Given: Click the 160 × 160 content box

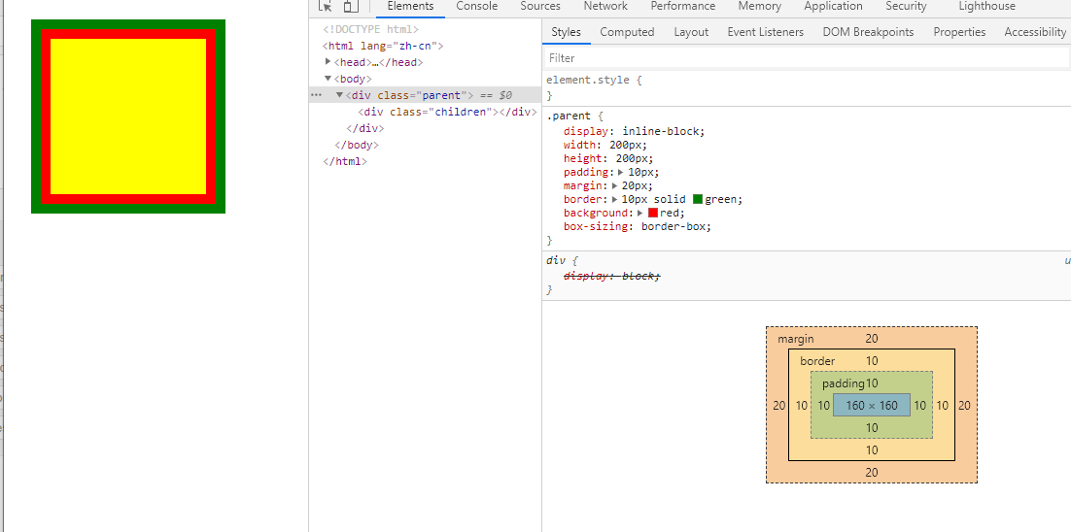Looking at the screenshot, I should 872,405.
